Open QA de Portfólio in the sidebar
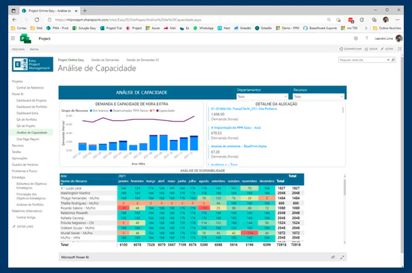Screen dimensions: 412x273 point(27,120)
